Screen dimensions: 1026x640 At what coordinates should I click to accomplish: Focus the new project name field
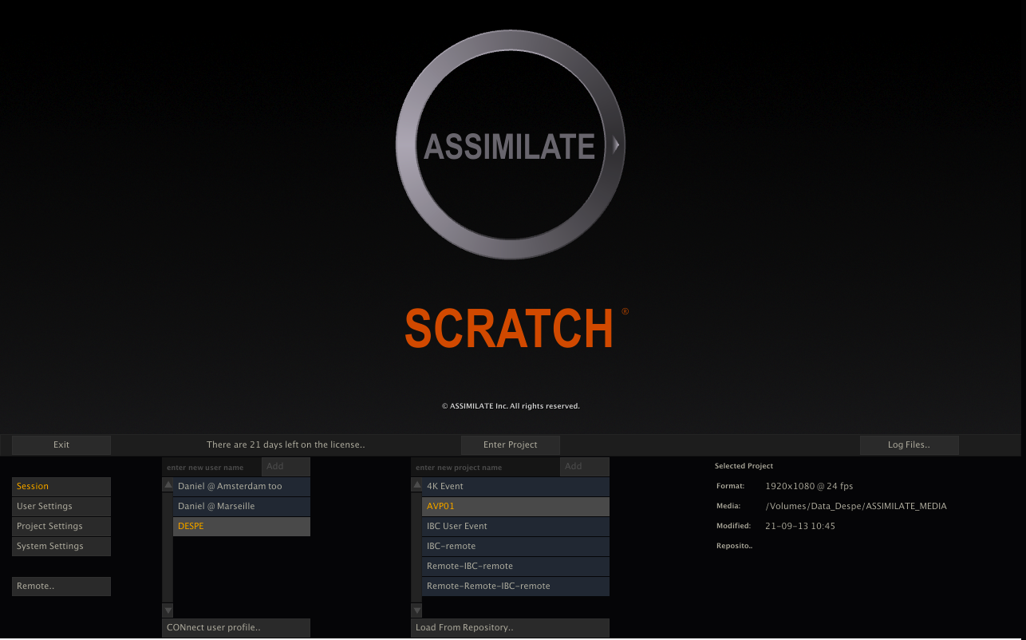(485, 467)
